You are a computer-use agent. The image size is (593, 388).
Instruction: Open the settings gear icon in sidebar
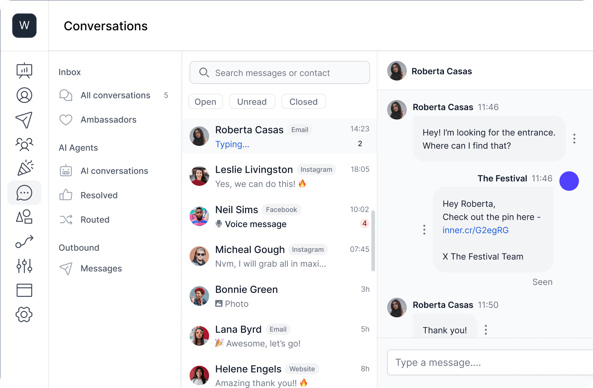24,314
